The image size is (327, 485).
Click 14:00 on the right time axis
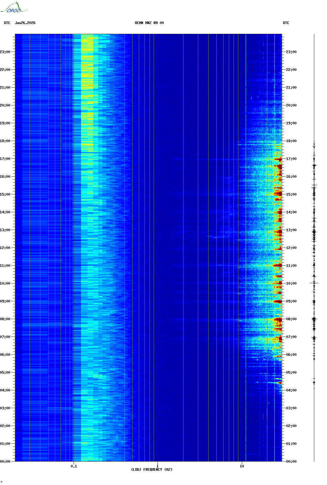pyautogui.click(x=291, y=212)
